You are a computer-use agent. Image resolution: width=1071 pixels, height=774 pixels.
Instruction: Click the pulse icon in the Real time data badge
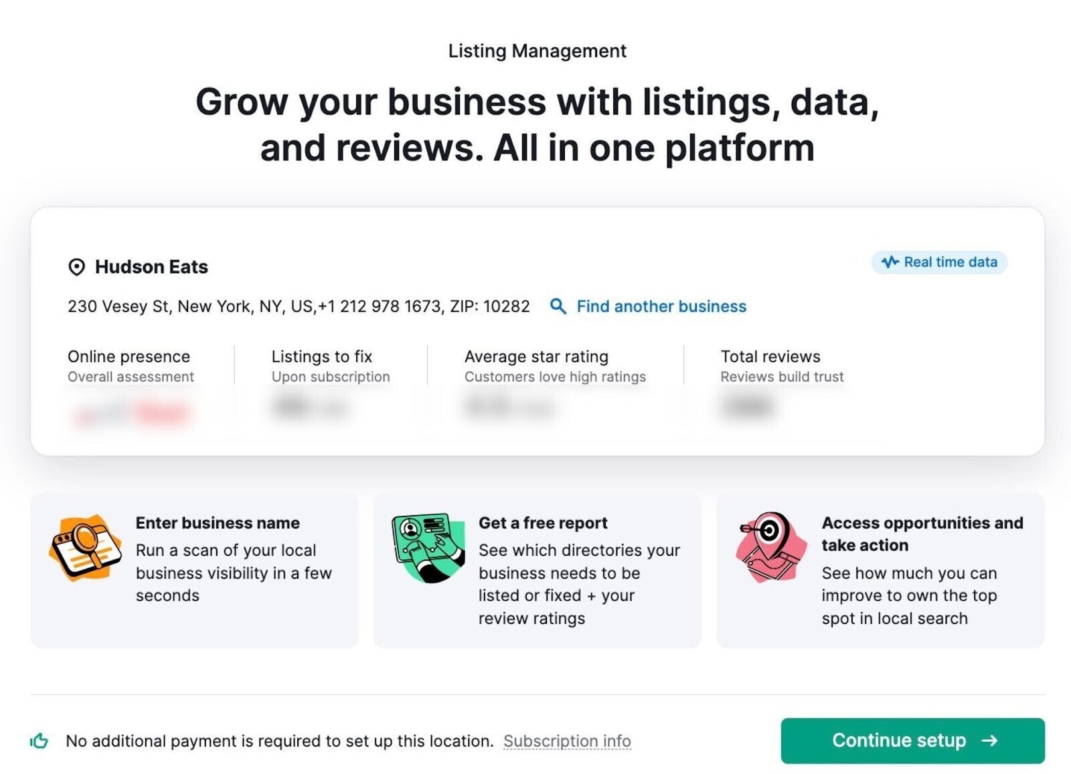pos(890,262)
